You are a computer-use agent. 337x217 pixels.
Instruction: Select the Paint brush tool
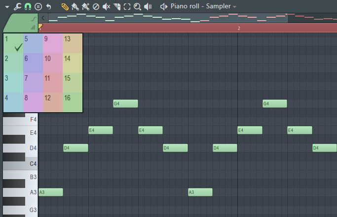(75, 6)
